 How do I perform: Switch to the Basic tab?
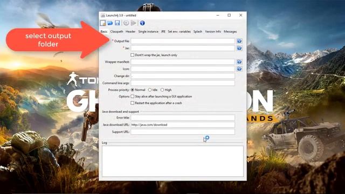tap(104, 31)
